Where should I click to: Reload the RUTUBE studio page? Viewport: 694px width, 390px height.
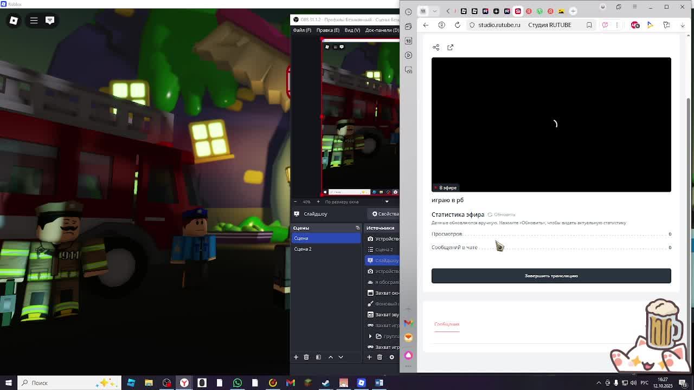tap(458, 25)
